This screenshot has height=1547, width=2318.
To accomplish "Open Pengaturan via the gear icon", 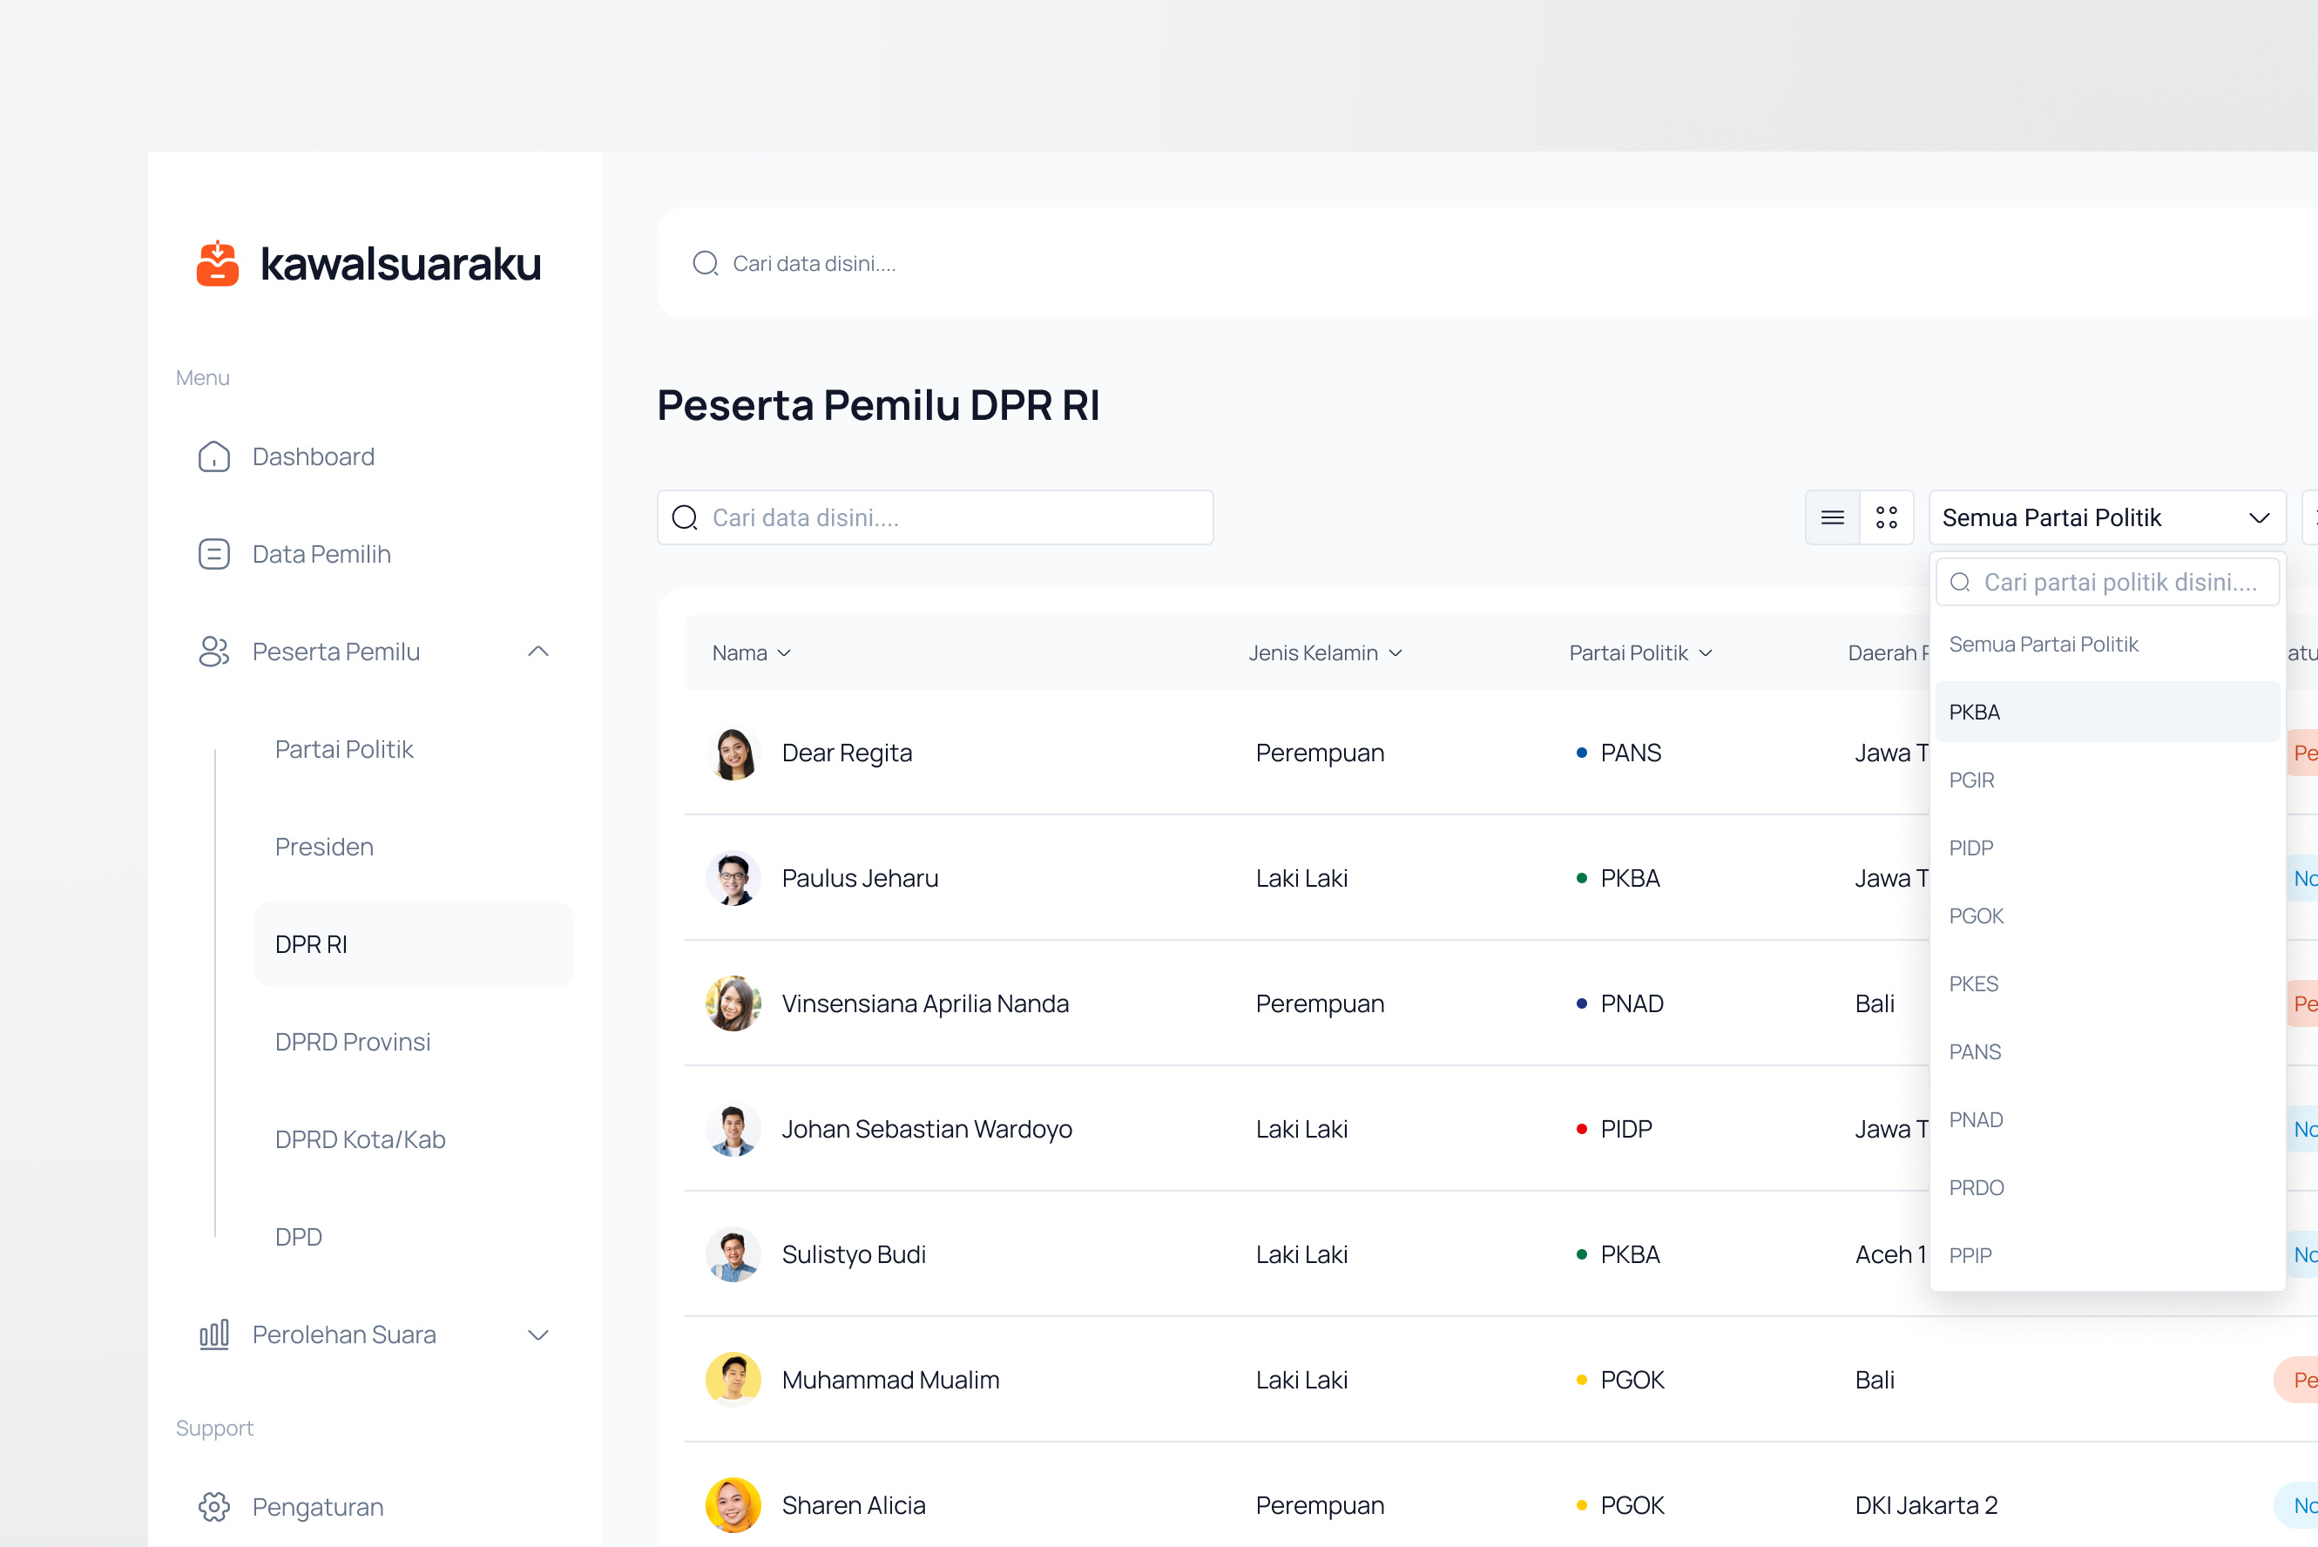I will (x=213, y=1507).
